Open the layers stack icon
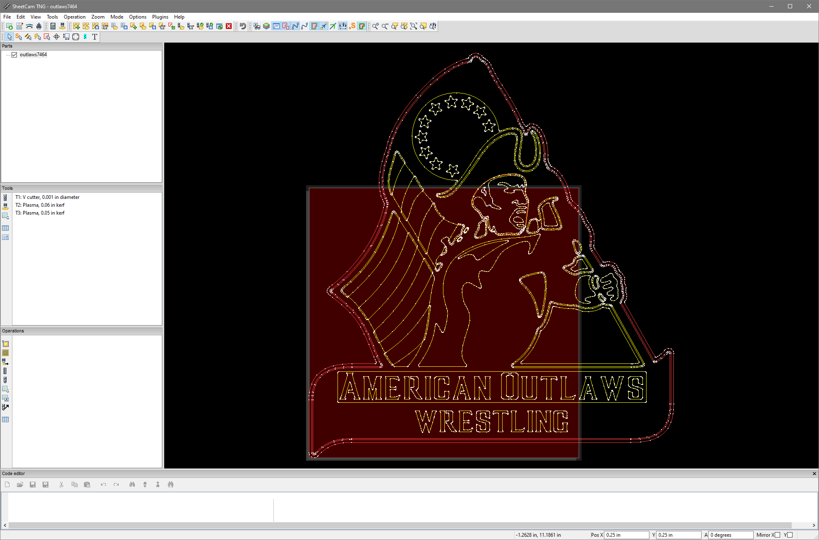 (x=266, y=26)
